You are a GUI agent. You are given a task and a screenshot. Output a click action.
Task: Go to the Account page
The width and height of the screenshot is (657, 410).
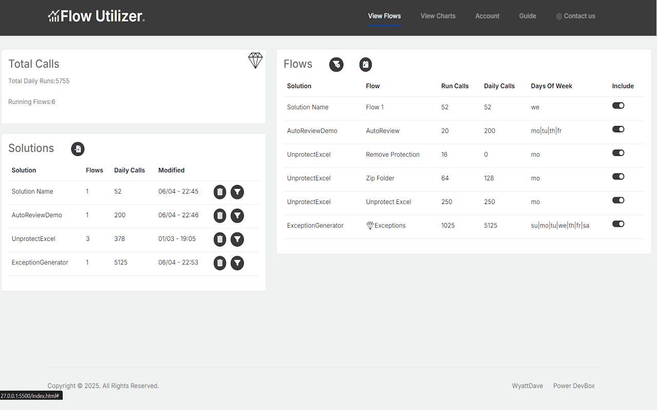[487, 16]
